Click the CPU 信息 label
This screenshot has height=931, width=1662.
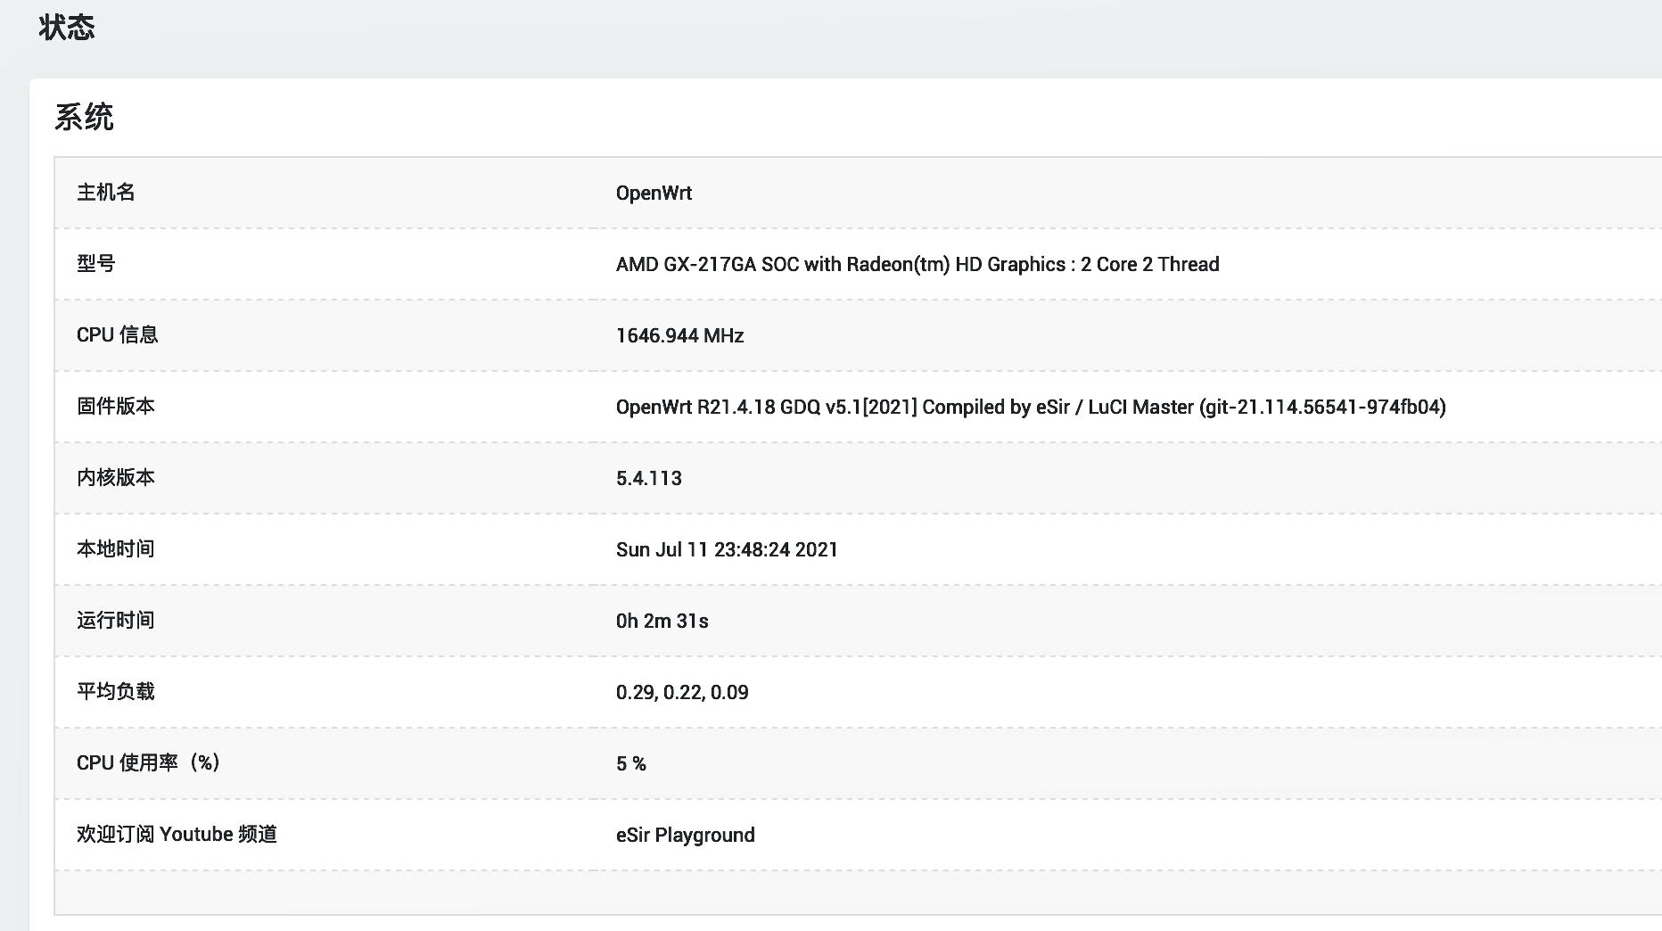(118, 335)
